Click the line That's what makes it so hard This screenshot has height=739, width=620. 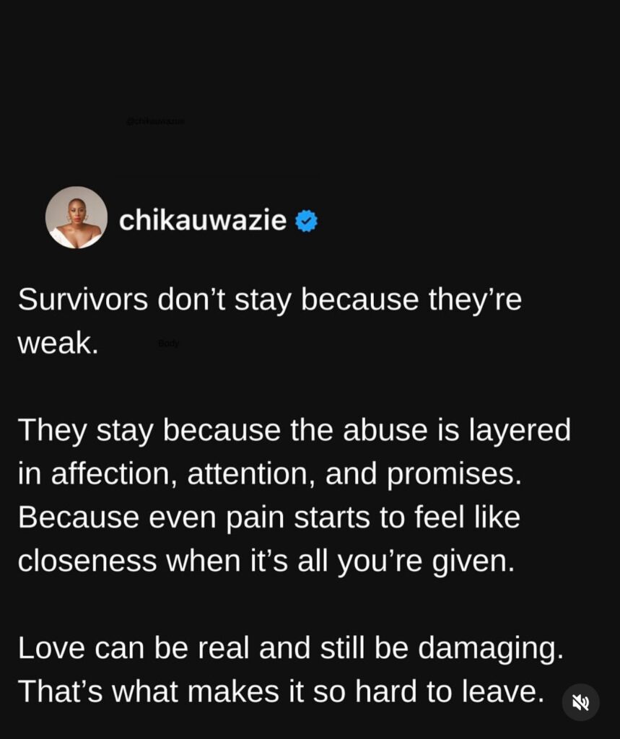point(281,692)
